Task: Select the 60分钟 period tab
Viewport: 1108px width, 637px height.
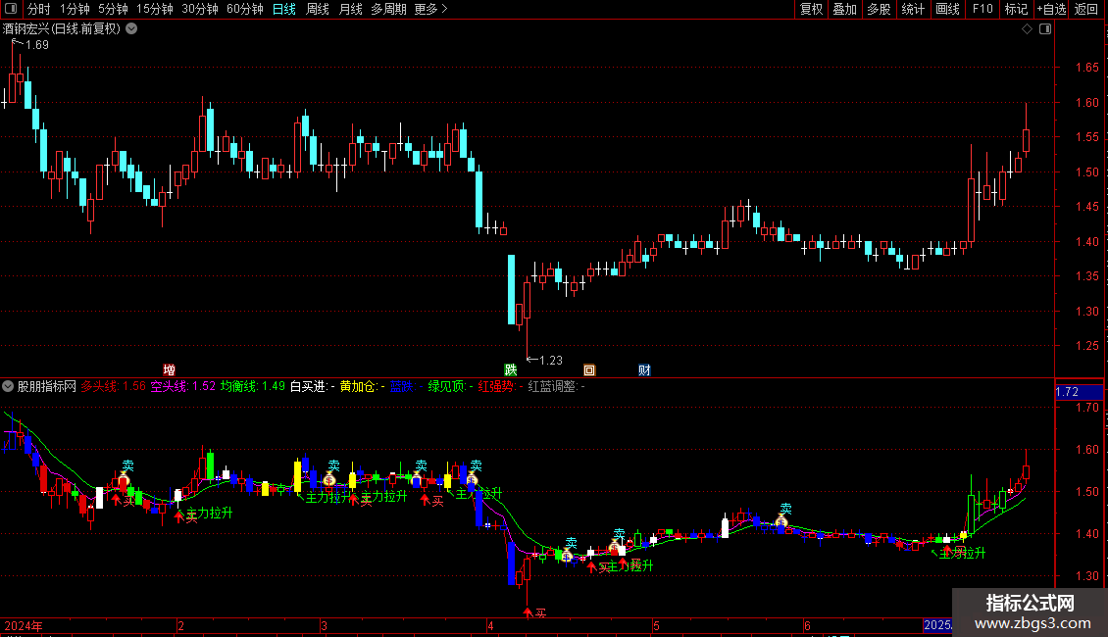Action: click(245, 9)
